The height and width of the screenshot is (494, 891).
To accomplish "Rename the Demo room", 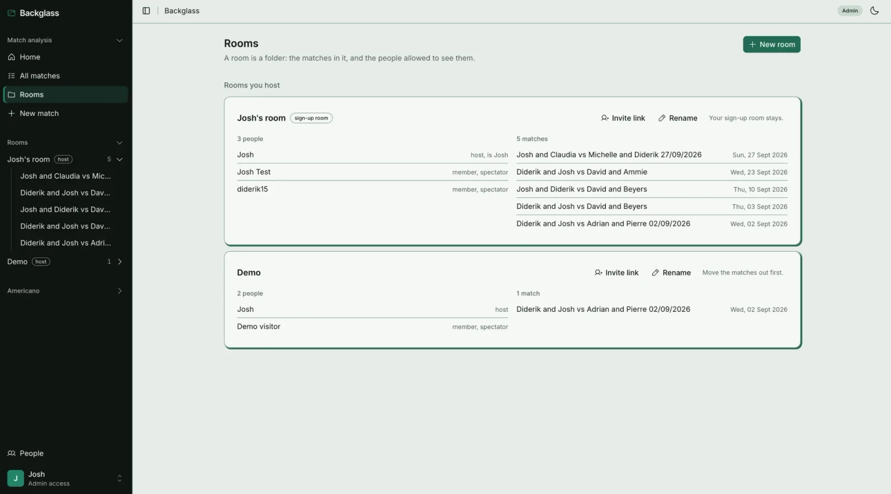I will 671,272.
